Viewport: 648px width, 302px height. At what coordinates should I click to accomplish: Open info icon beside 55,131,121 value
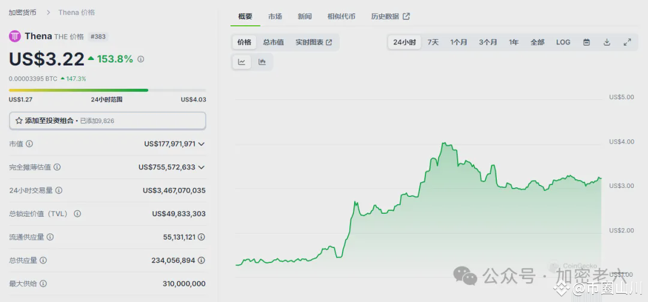click(x=201, y=237)
